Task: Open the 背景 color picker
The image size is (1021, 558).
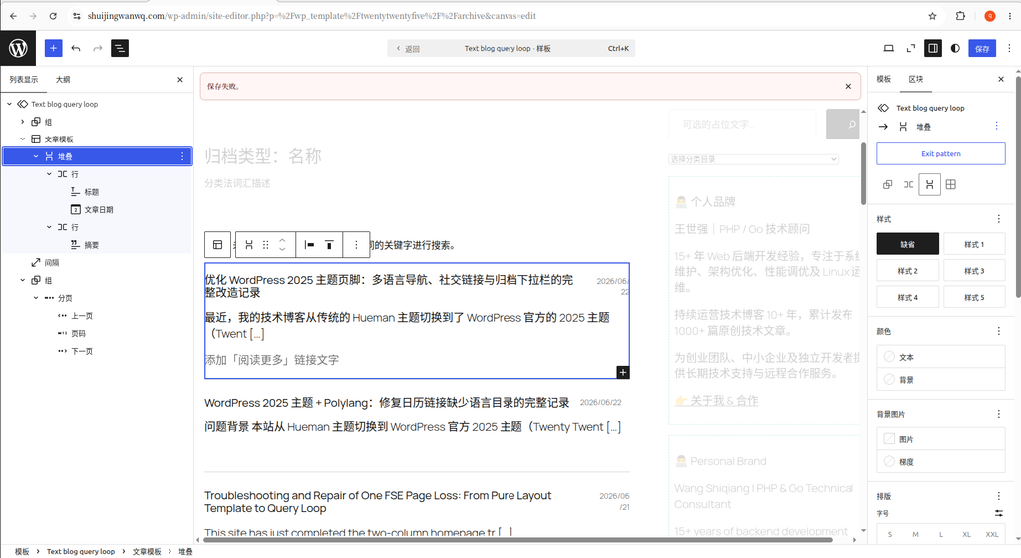Action: coord(941,379)
